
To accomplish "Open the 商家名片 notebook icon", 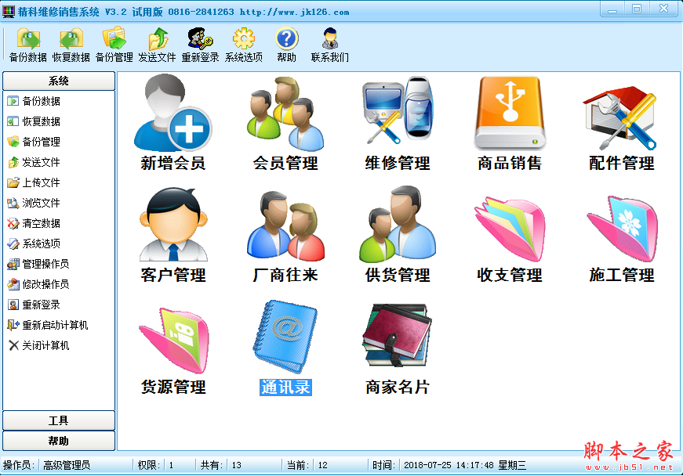I will tap(398, 348).
